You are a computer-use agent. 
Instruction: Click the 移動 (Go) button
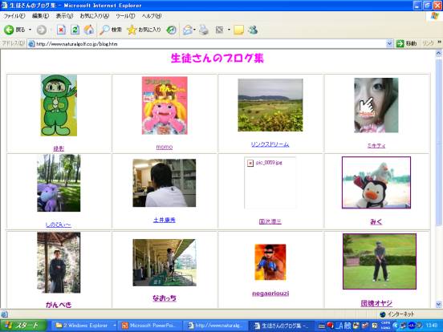(407, 43)
